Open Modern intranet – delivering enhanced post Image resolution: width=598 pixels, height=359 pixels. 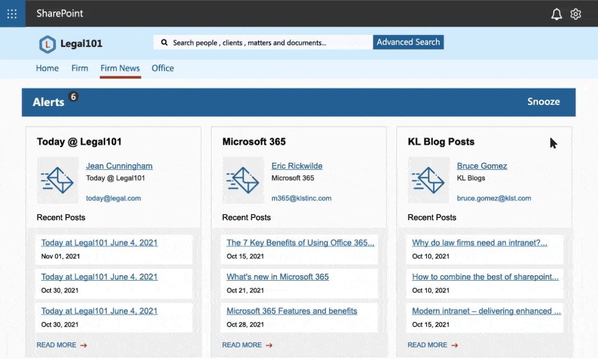point(486,311)
